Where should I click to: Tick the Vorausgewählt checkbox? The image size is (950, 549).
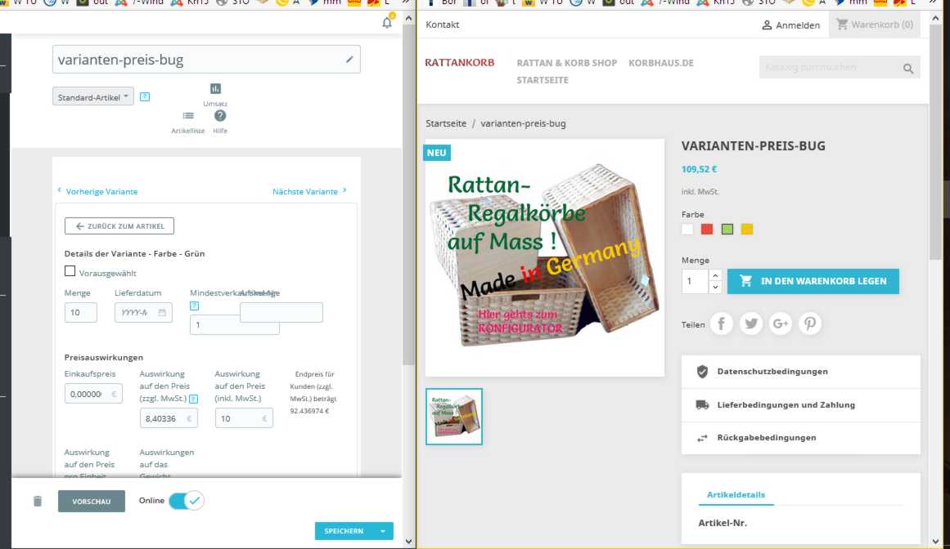click(70, 271)
